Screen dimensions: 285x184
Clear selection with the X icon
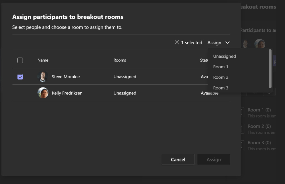pyautogui.click(x=177, y=43)
